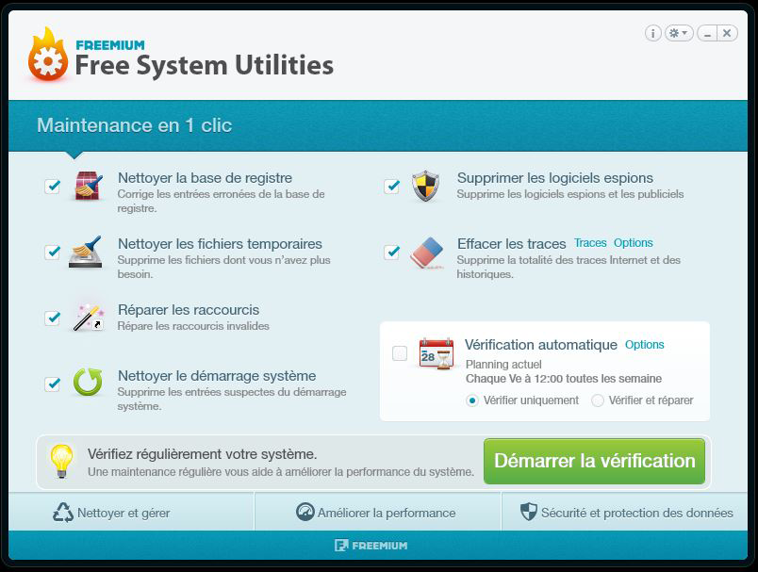Click the spyware removal shield icon
758x572 pixels.
[425, 187]
